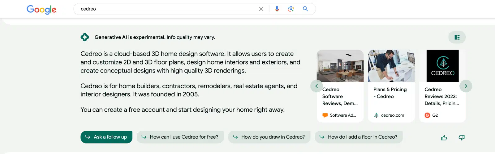495x154 pixels.
Task: Click the Generative AI sparkle icon
Action: tap(85, 37)
